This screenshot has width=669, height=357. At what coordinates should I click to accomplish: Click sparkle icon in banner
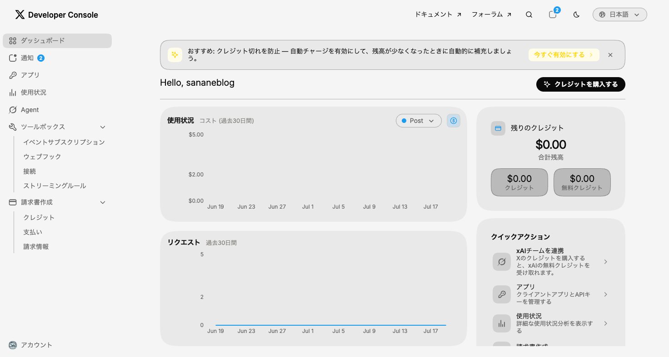tap(175, 55)
